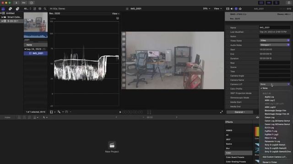Select the Color effects category
This screenshot has width=293, height=164.
tap(239, 153)
